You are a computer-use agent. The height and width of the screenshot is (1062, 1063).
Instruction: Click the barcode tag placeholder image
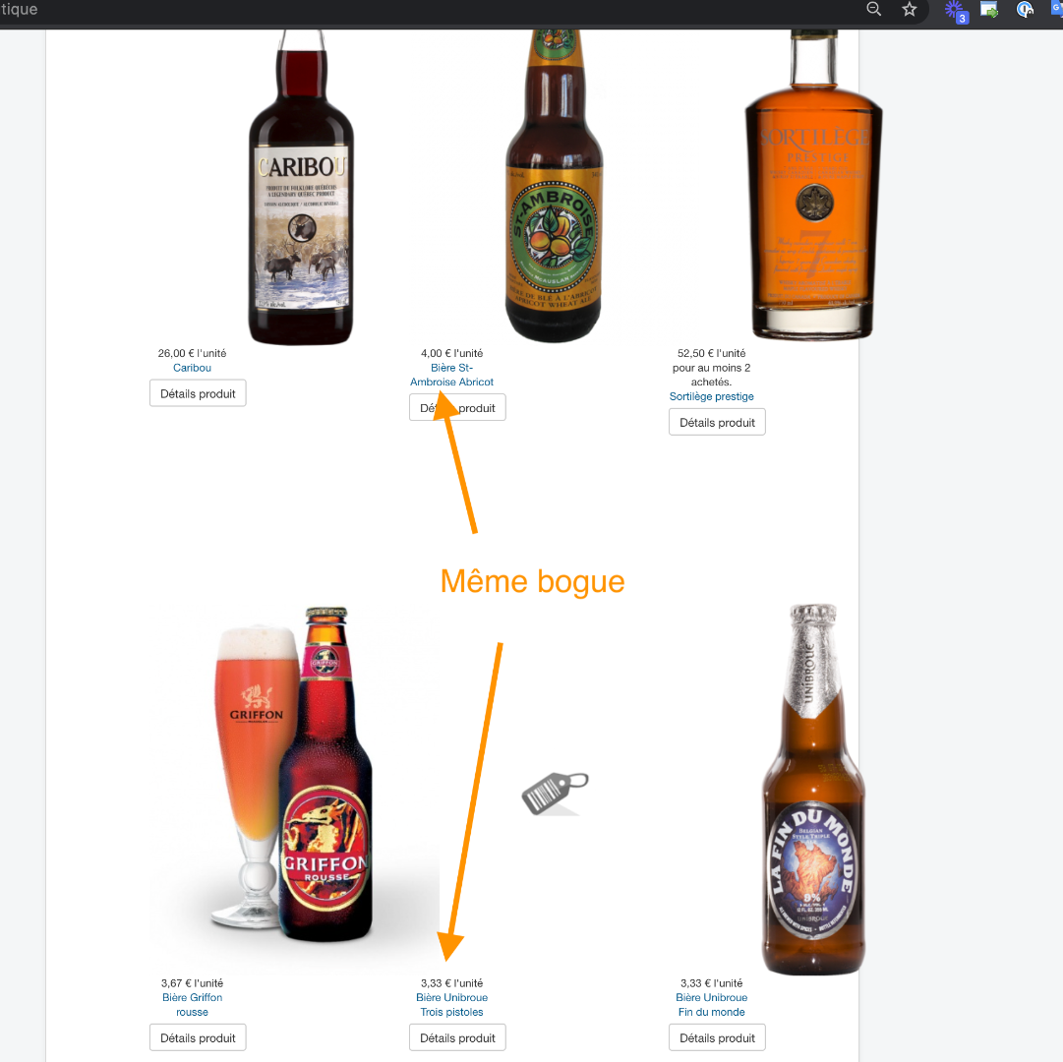click(555, 793)
